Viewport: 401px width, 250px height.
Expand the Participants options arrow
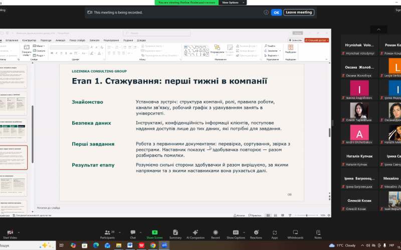[x=120, y=232]
